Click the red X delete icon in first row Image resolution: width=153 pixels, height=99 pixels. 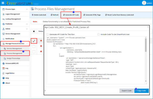41,41
